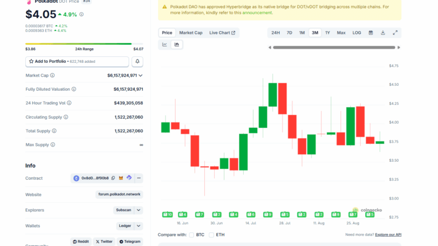
Task: Click the download chart data icon
Action: click(x=383, y=33)
